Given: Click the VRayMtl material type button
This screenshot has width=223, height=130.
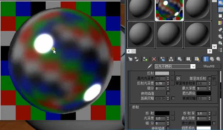Looking at the screenshot, I should pyautogui.click(x=208, y=66).
